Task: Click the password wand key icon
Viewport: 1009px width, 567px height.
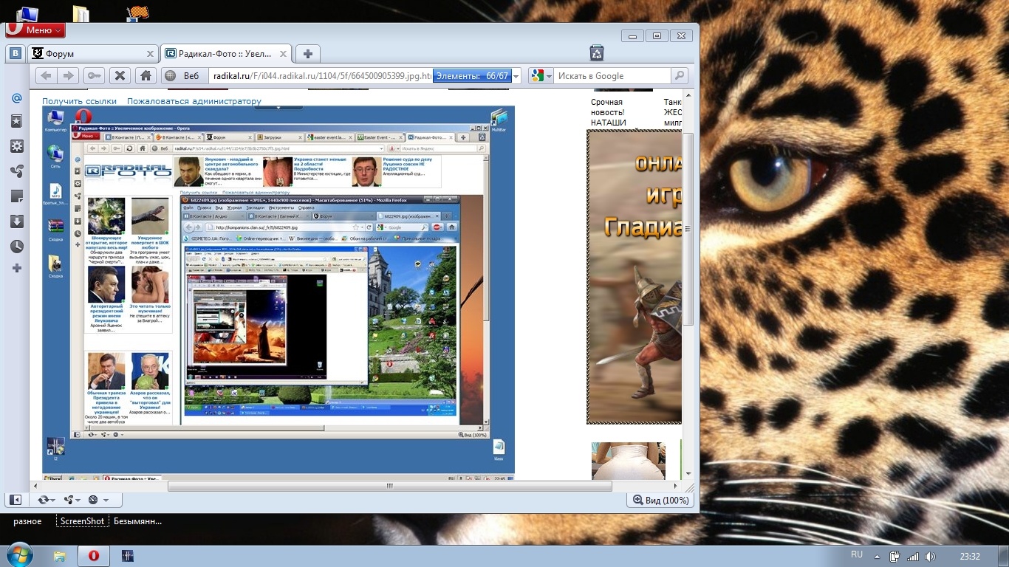Action: click(x=94, y=75)
